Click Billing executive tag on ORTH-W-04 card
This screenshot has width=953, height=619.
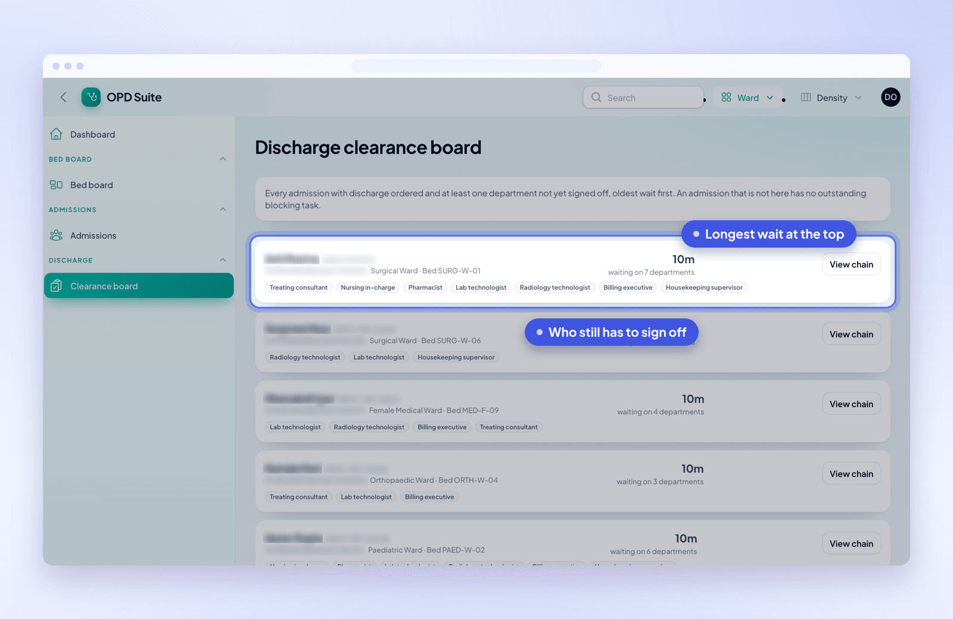point(429,497)
